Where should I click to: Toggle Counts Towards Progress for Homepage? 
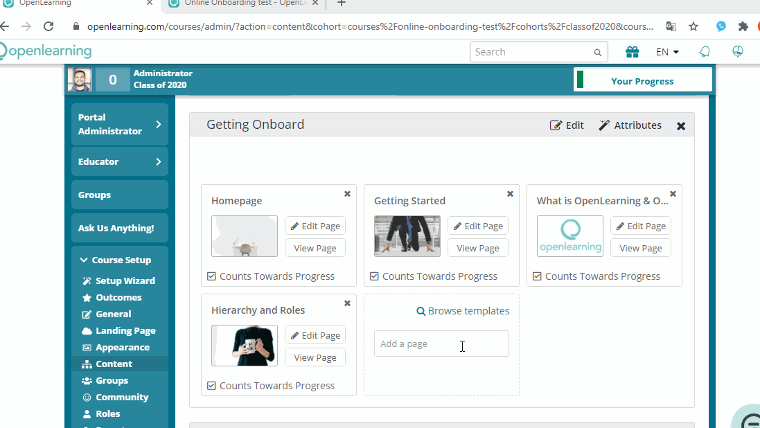tap(211, 276)
